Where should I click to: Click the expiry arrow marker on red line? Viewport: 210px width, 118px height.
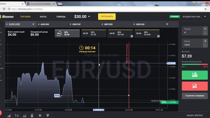point(129,95)
